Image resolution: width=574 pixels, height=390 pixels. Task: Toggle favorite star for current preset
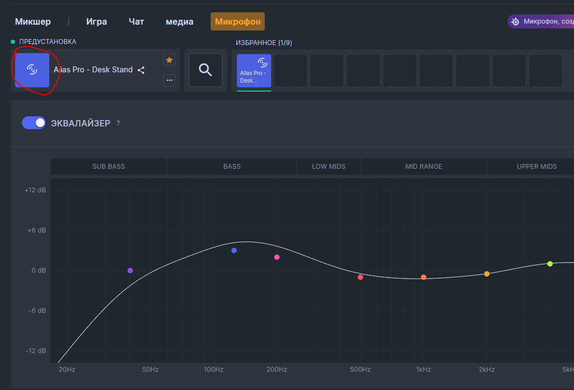169,59
